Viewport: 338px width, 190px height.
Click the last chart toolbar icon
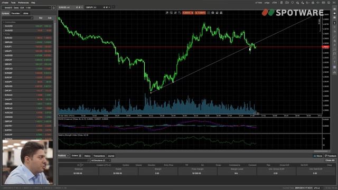tap(221, 13)
